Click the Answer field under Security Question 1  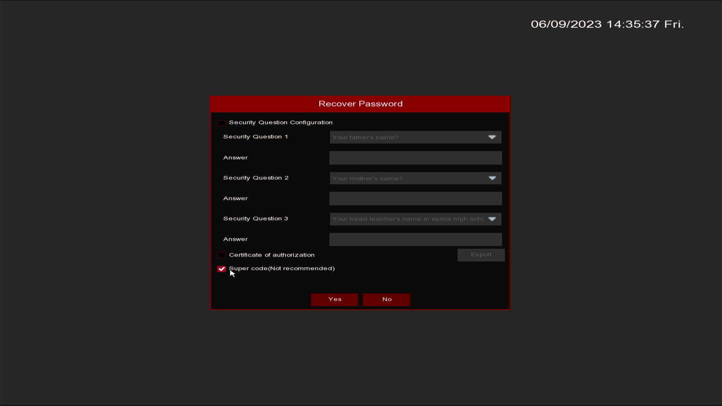click(416, 158)
